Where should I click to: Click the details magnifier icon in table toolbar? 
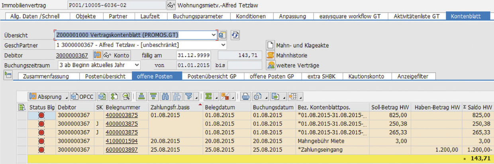[126, 96]
